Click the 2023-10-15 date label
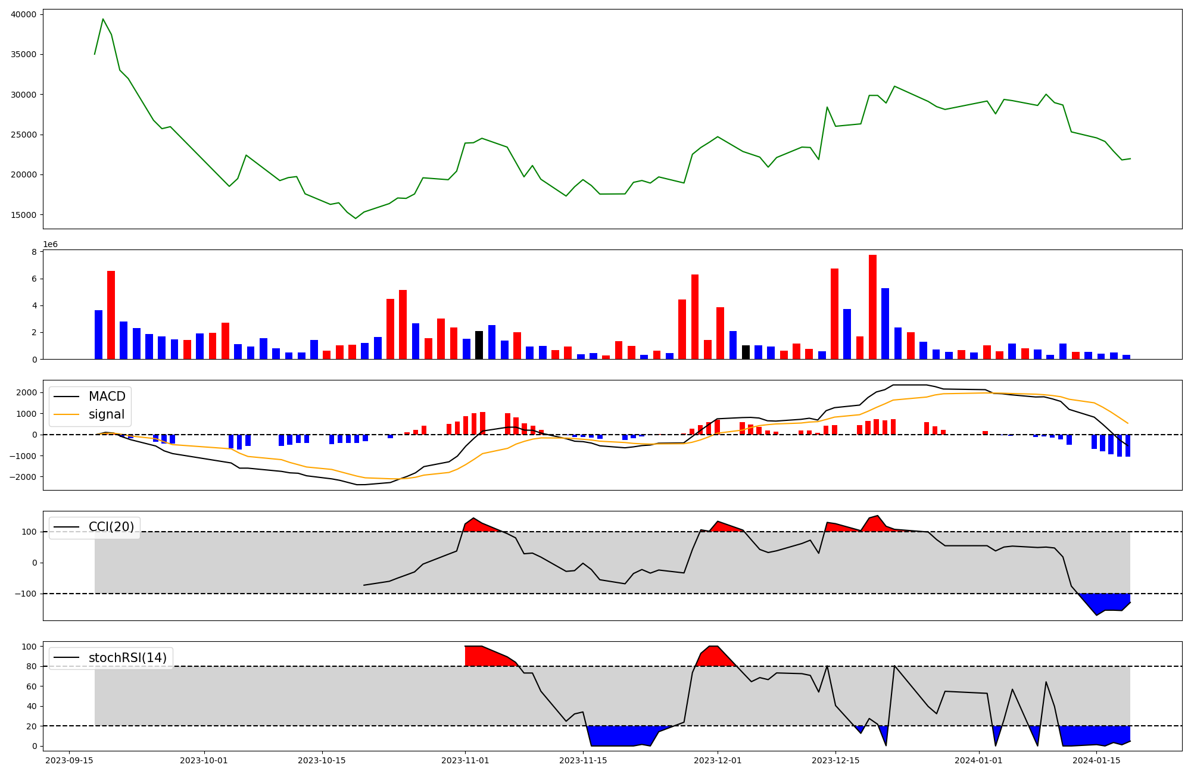 (x=322, y=760)
